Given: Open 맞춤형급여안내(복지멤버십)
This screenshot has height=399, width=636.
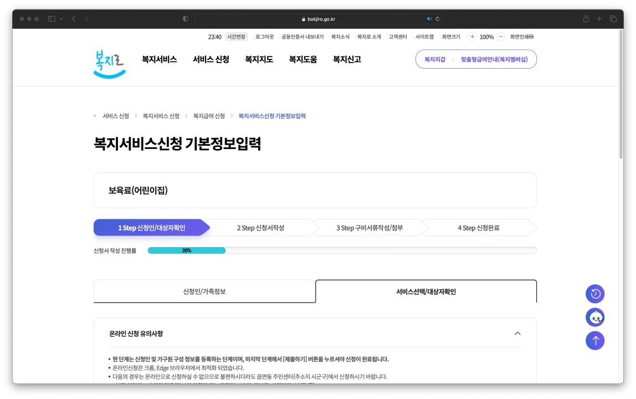Looking at the screenshot, I should 494,58.
